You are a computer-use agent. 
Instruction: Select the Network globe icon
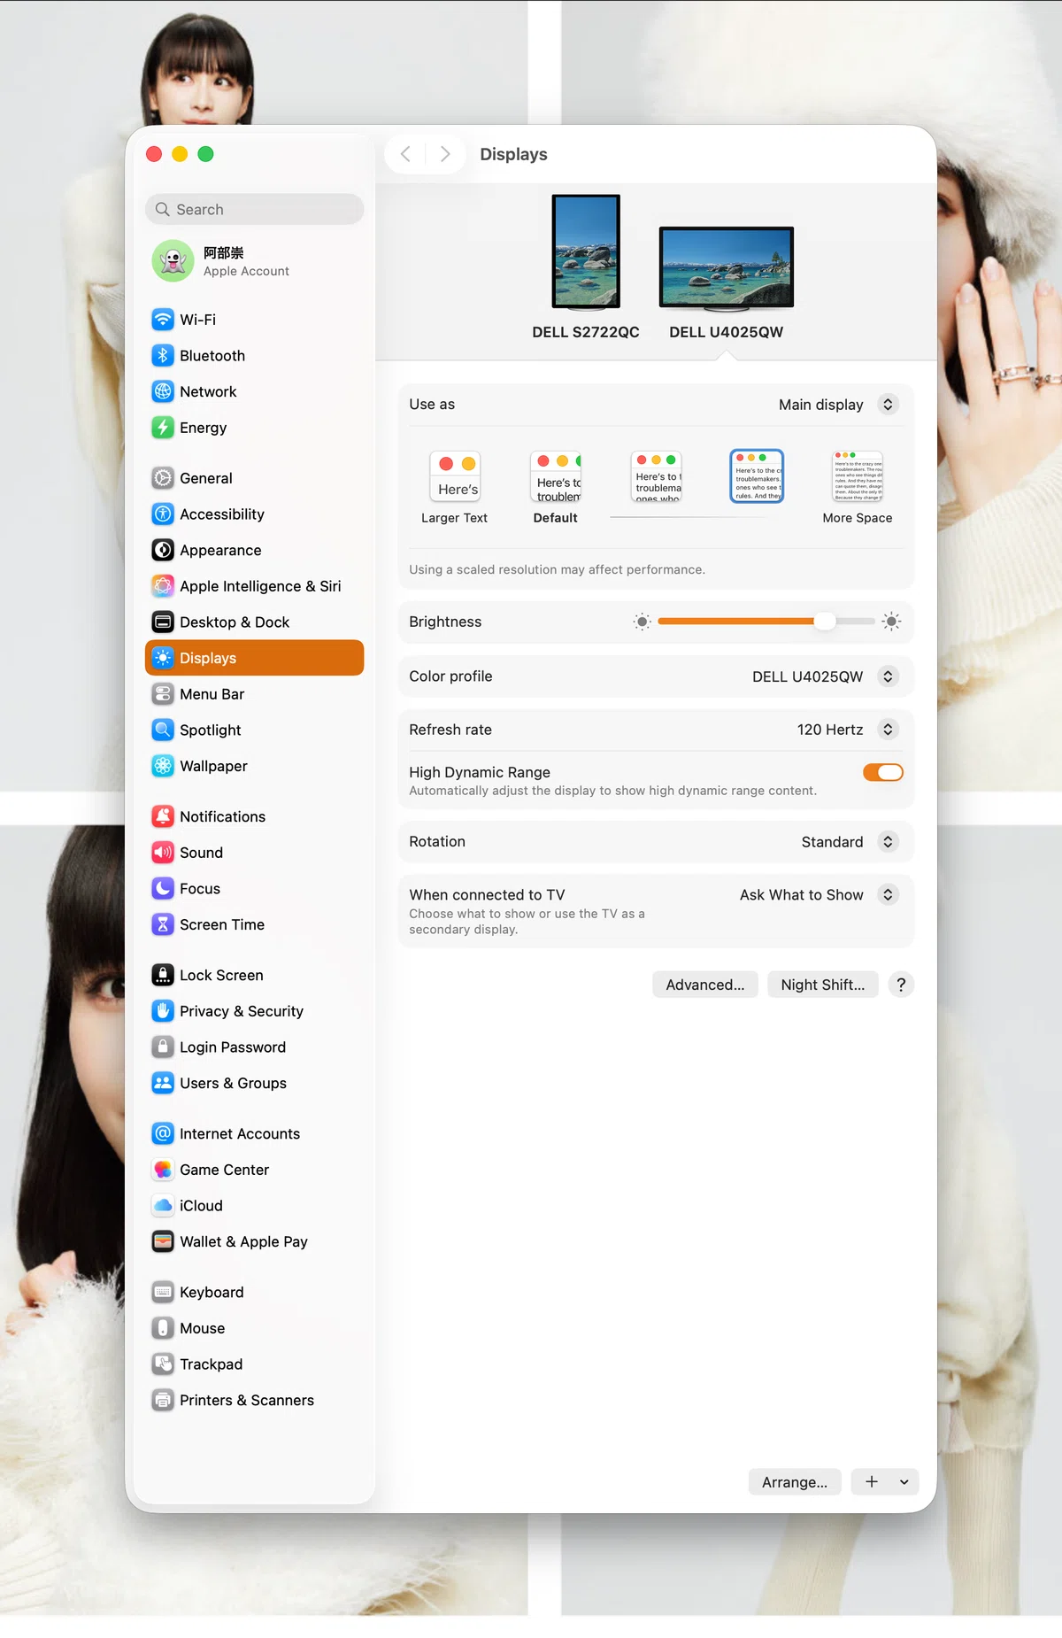point(163,391)
